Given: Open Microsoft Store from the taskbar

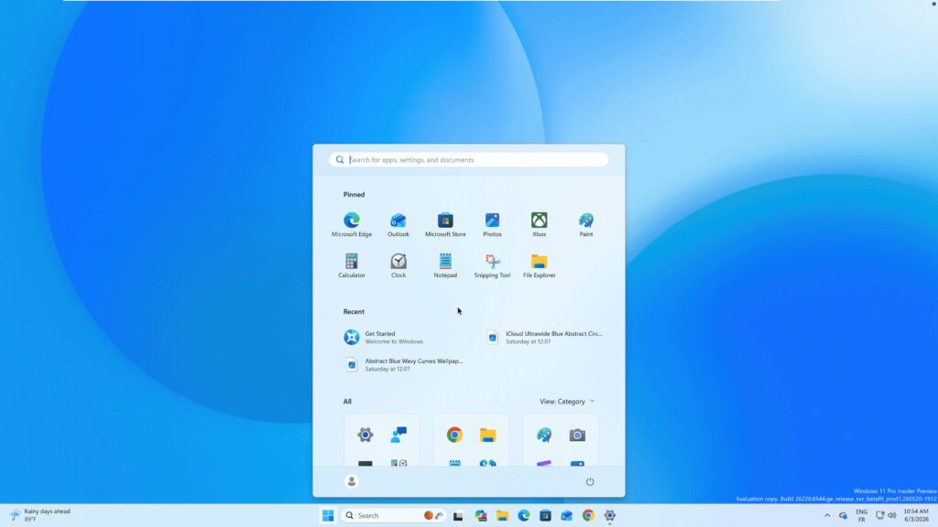Looking at the screenshot, I should point(545,515).
